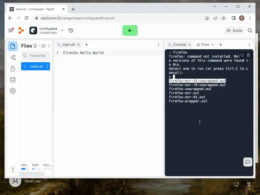Open the Settings gear in the sidebar
The width and height of the screenshot is (260, 195).
13,91
